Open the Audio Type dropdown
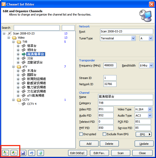The image size is (156, 158). (x=150, y=116)
